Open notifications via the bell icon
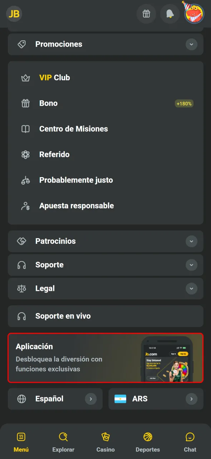This screenshot has width=211, height=459. (x=170, y=14)
